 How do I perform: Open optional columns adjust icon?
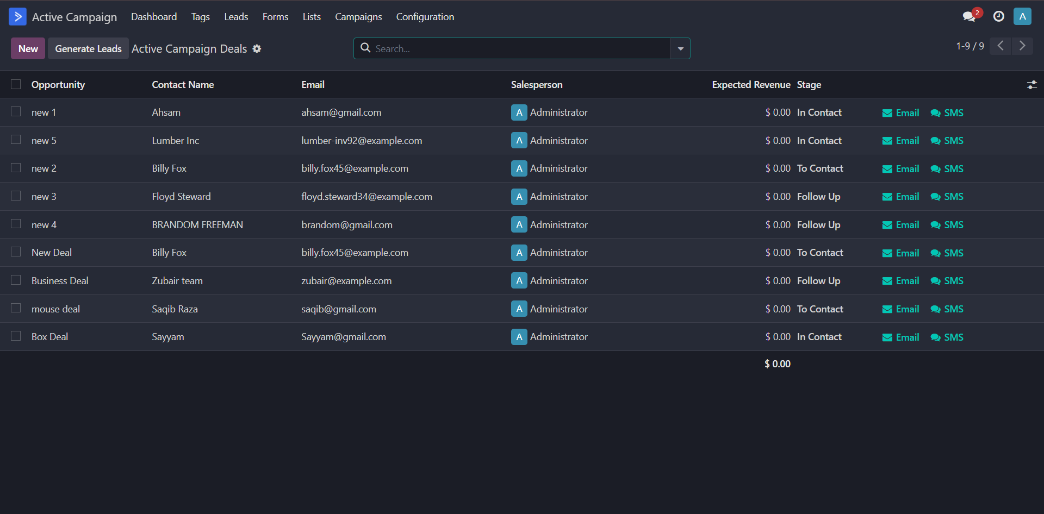coord(1031,85)
